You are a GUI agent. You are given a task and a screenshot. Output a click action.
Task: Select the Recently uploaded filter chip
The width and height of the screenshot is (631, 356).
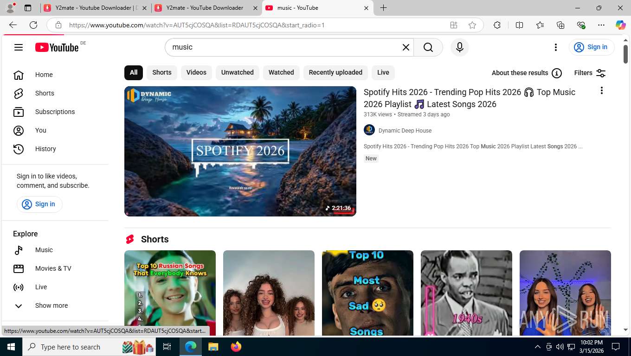(x=335, y=73)
